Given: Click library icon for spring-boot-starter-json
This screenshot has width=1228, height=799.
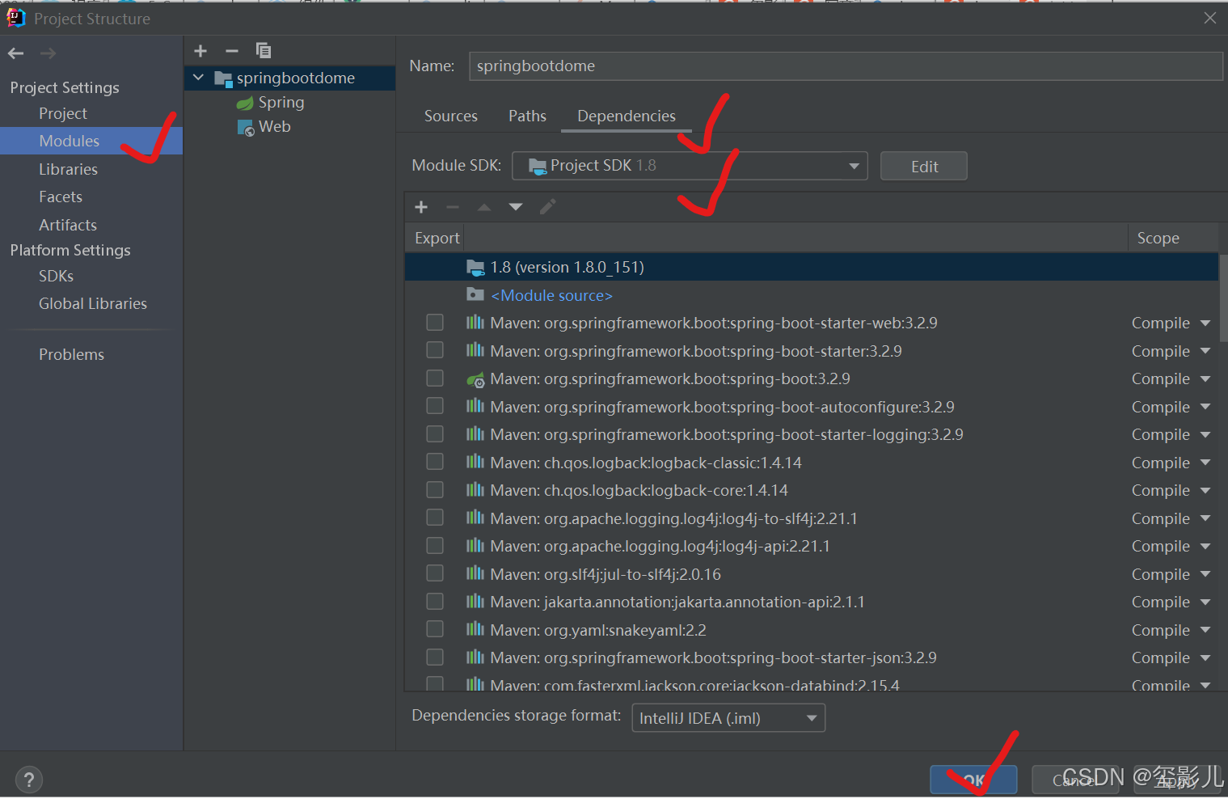Looking at the screenshot, I should pyautogui.click(x=475, y=657).
